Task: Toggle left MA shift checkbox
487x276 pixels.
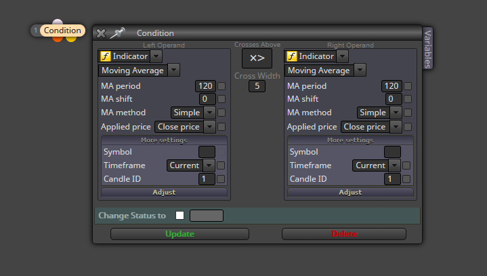Action: click(x=221, y=99)
